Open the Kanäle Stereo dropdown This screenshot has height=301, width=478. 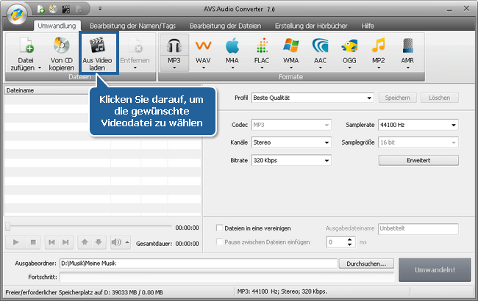point(291,142)
